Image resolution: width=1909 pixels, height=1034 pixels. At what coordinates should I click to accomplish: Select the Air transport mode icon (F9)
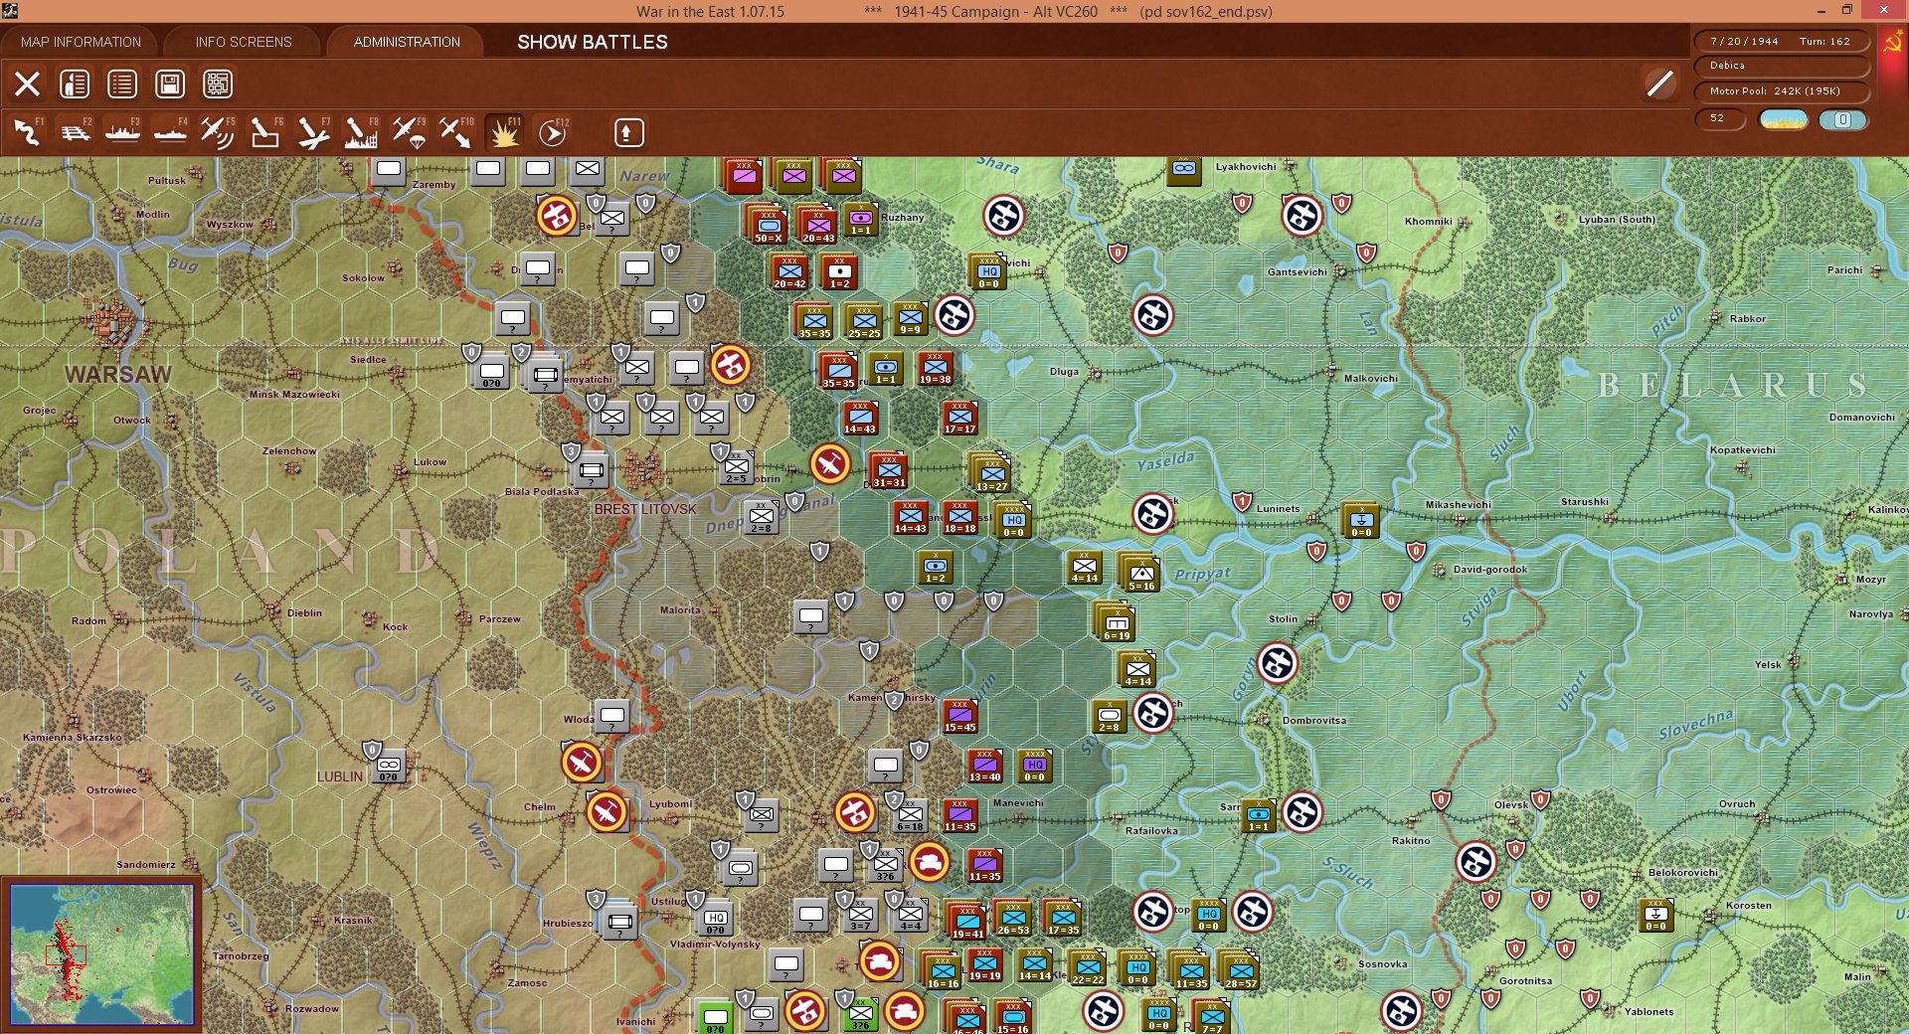pos(409,132)
